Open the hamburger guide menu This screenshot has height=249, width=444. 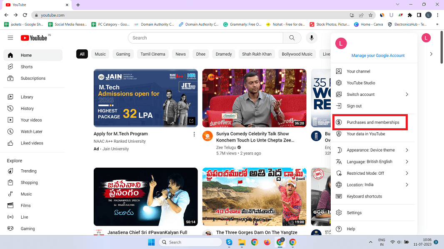(10, 38)
